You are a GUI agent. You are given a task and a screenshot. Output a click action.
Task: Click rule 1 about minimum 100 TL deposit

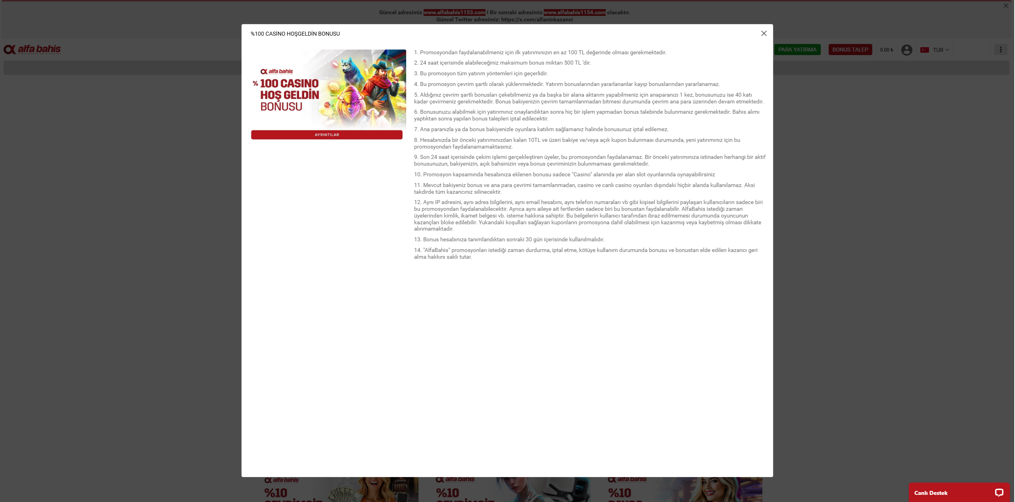click(540, 52)
